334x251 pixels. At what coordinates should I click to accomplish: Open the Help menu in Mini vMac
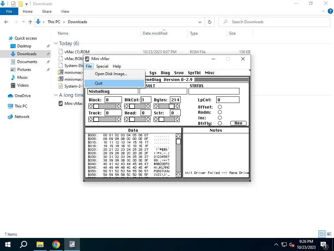tap(117, 66)
